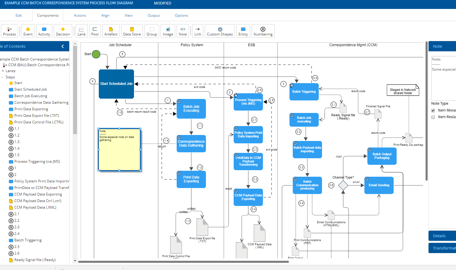456x270 pixels.
Task: Click the table of contents vertical scrollbar
Action: 75,89
